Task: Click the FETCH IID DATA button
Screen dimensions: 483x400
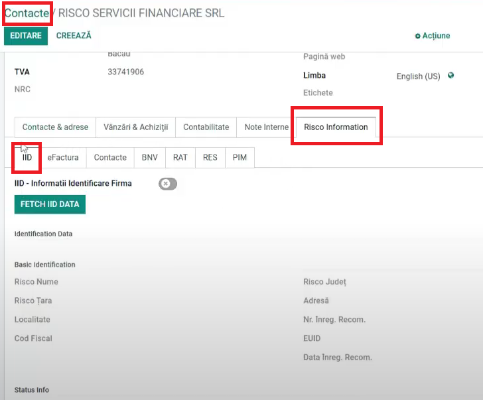Action: click(50, 204)
